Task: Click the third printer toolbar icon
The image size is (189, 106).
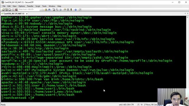Action: point(60,10)
